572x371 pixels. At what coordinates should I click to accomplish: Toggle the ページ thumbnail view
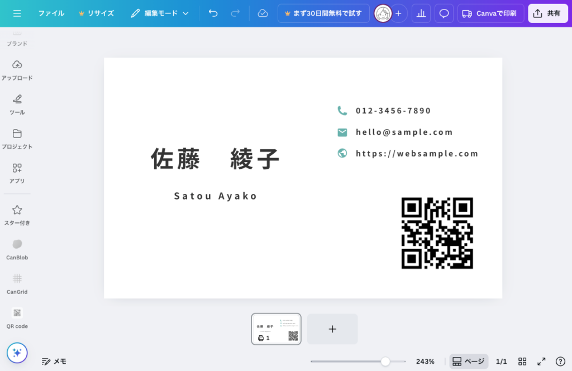(469, 362)
